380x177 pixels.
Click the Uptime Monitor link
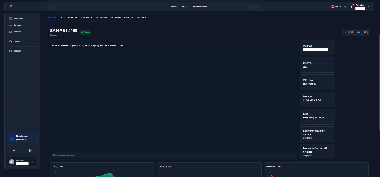pyautogui.click(x=200, y=6)
